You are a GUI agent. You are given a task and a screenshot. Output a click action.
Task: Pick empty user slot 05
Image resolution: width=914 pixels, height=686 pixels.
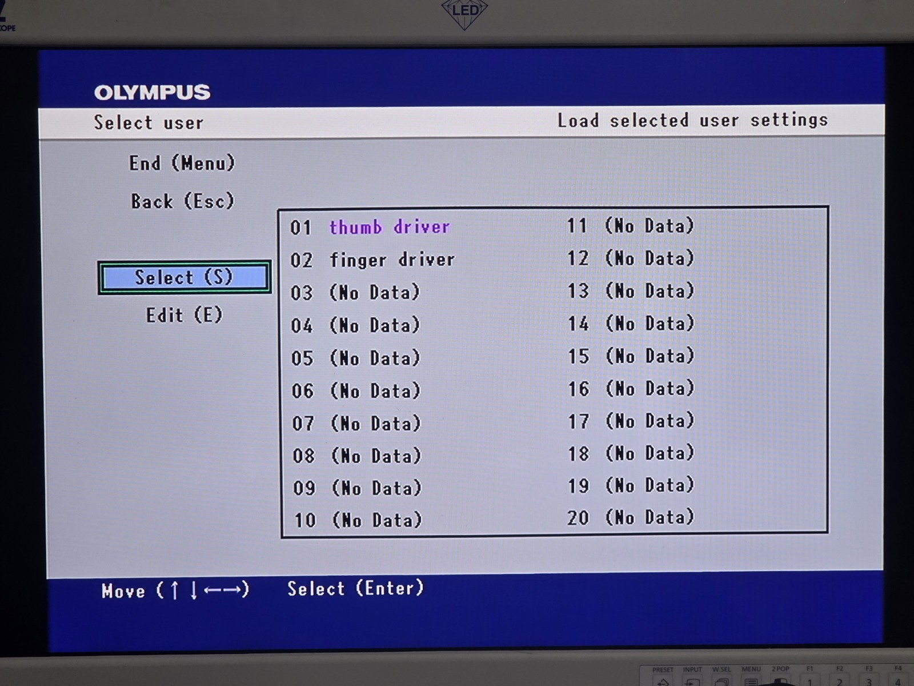pyautogui.click(x=355, y=358)
